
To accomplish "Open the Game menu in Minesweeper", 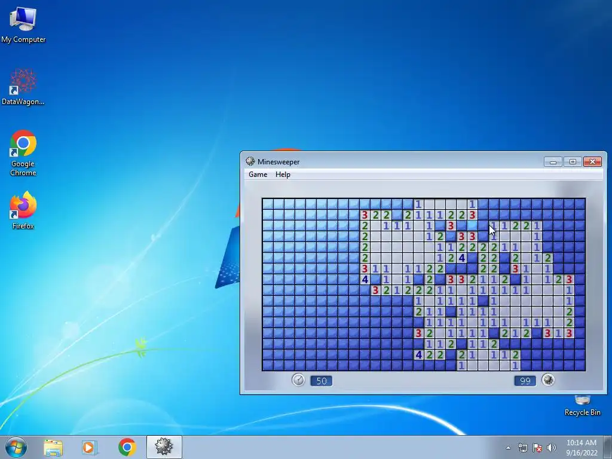I will point(258,175).
